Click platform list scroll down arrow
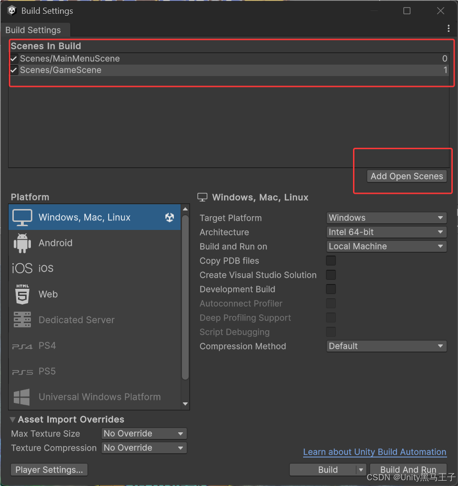 pyautogui.click(x=185, y=404)
